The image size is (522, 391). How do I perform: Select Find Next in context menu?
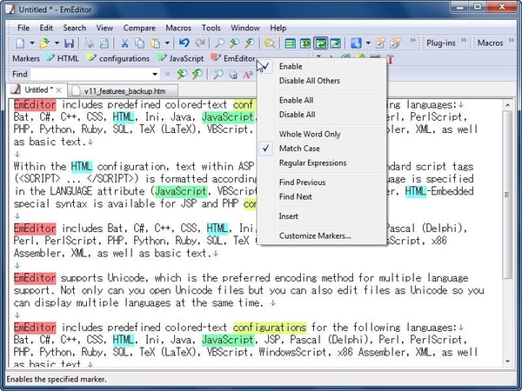322,196
